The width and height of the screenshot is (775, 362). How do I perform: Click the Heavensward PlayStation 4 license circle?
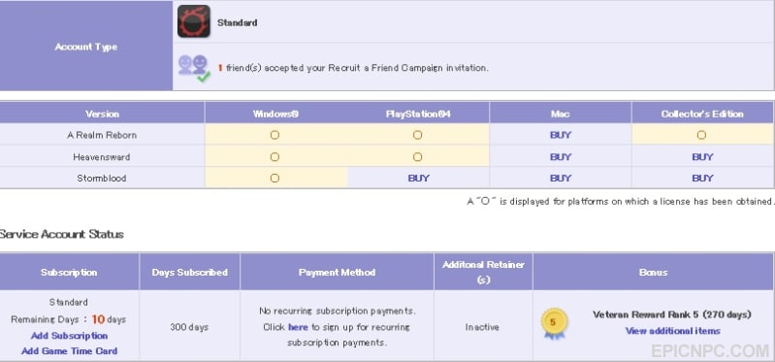(x=418, y=157)
